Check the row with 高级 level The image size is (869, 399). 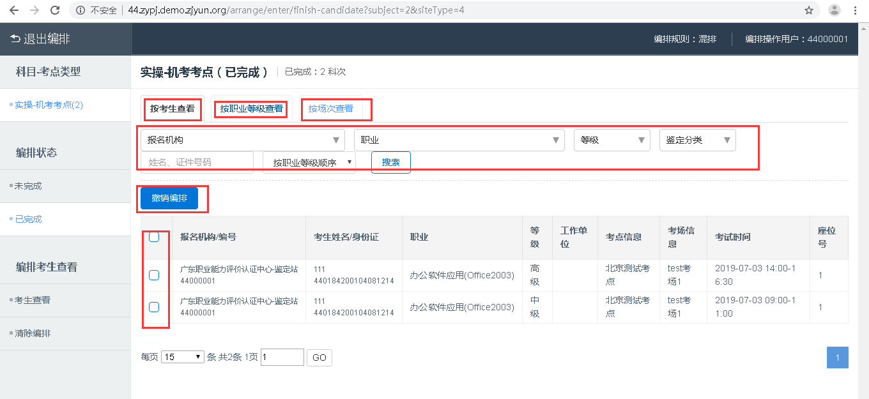click(x=154, y=275)
